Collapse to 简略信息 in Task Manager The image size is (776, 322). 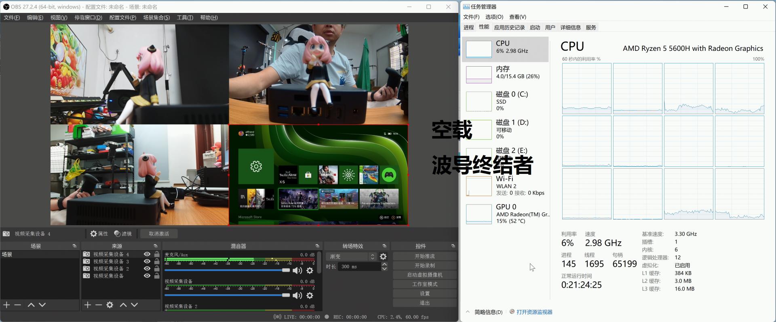(x=485, y=312)
